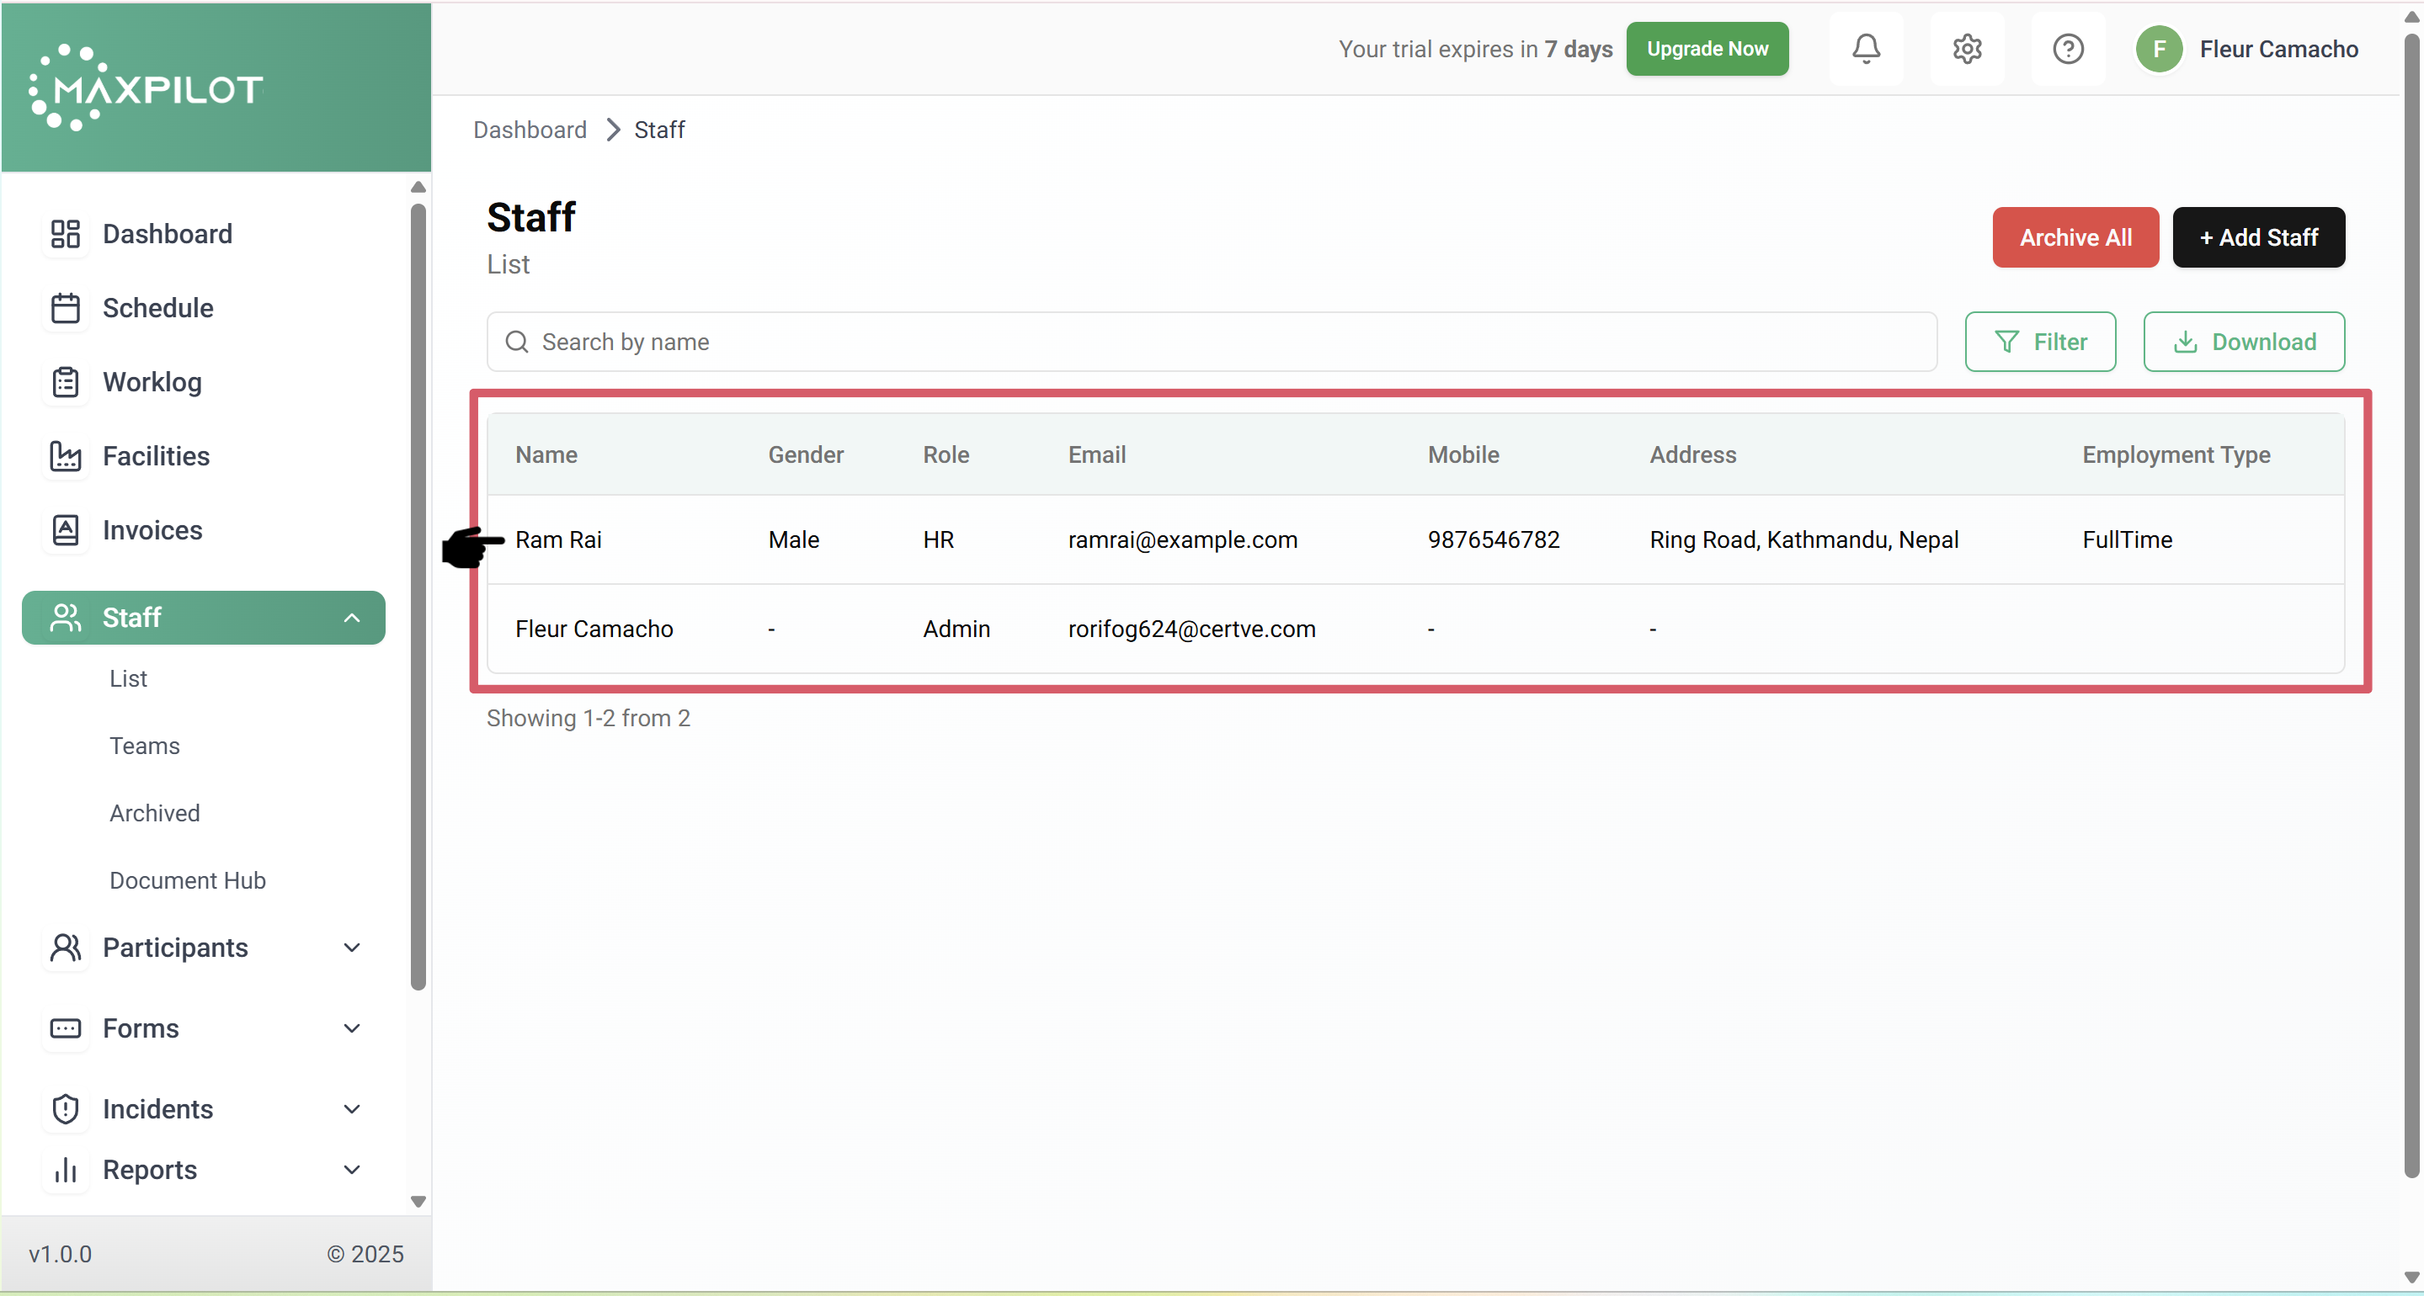Open Document Hub from the sidebar

coord(187,880)
